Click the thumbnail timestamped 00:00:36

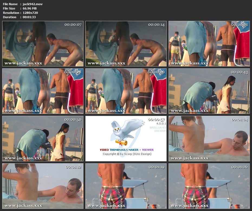tap(126, 91)
